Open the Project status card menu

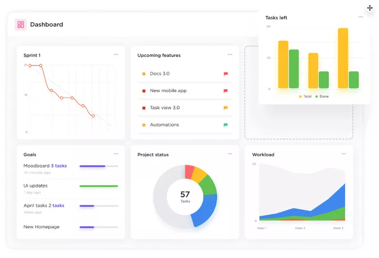230,153
